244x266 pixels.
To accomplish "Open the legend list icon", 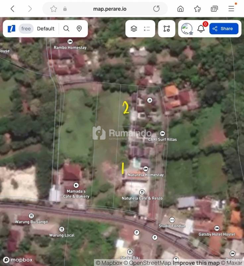I will click(147, 29).
